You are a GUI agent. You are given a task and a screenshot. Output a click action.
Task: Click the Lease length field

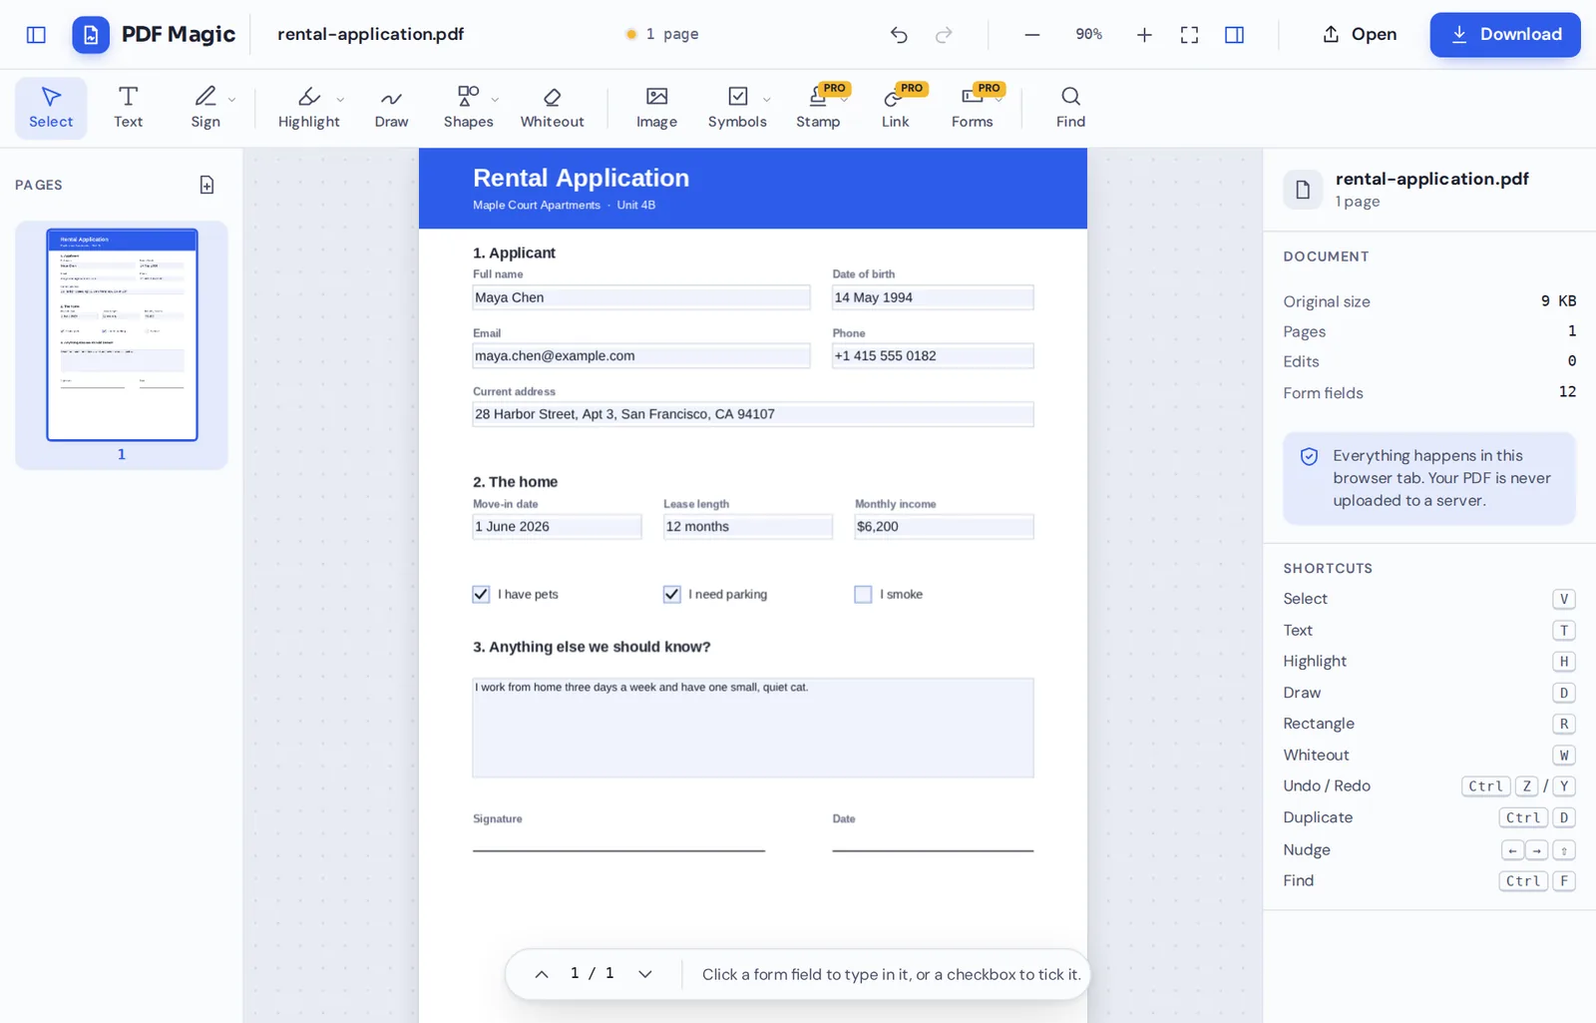[748, 527]
